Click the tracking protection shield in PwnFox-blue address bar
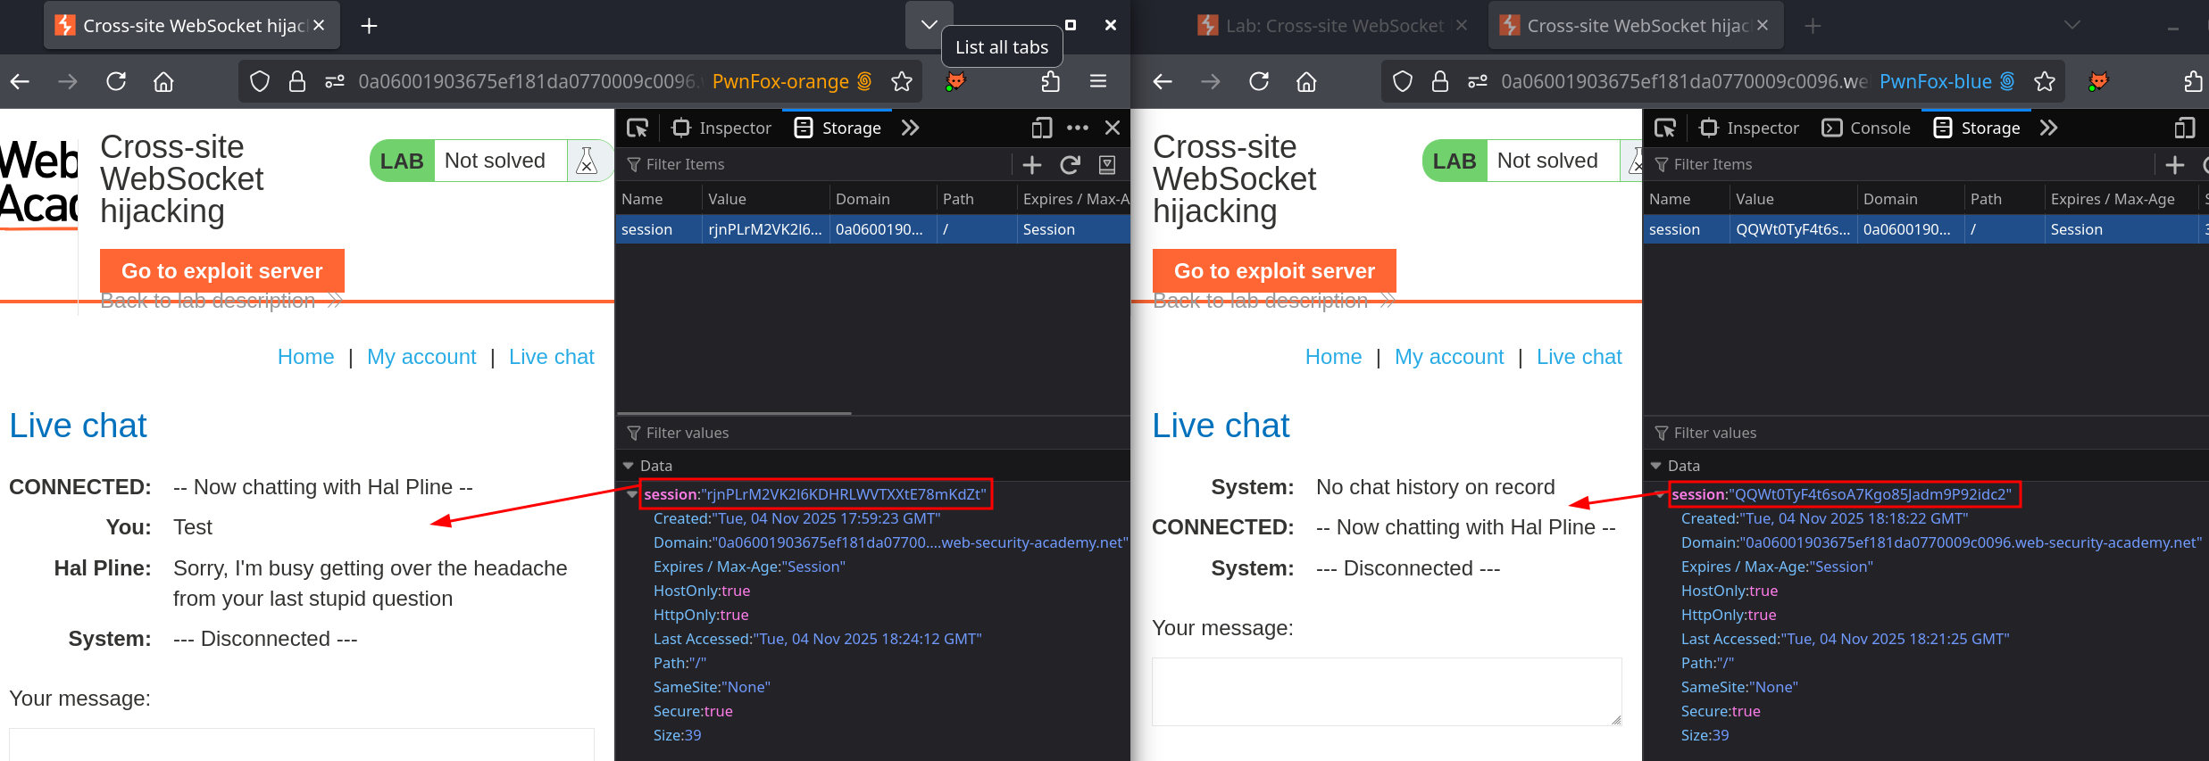This screenshot has width=2209, height=761. pyautogui.click(x=1403, y=82)
